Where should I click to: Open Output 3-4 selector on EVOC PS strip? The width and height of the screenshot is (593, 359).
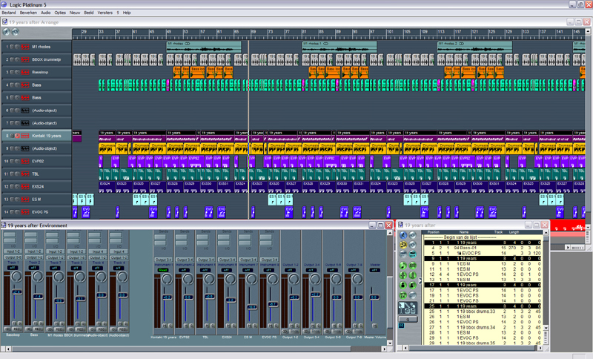pos(270,260)
